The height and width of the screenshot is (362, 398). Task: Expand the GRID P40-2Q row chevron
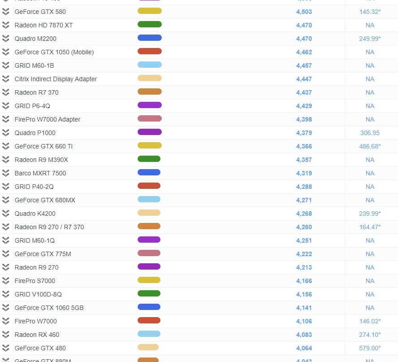(5, 187)
